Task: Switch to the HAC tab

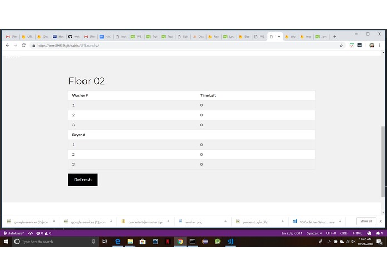Action: (105, 37)
